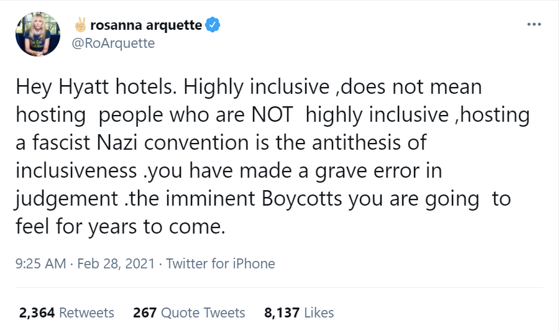Click the display name rosanna arquette
560x333 pixels.
point(146,25)
